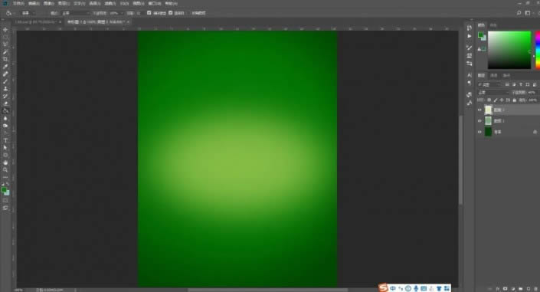Image resolution: width=540 pixels, height=292 pixels.
Task: Open the layer fill percentage dropdown
Action: pyautogui.click(x=533, y=100)
